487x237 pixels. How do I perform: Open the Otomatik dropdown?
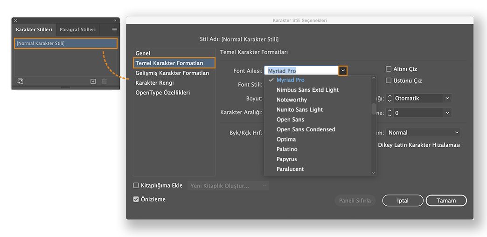(x=447, y=98)
